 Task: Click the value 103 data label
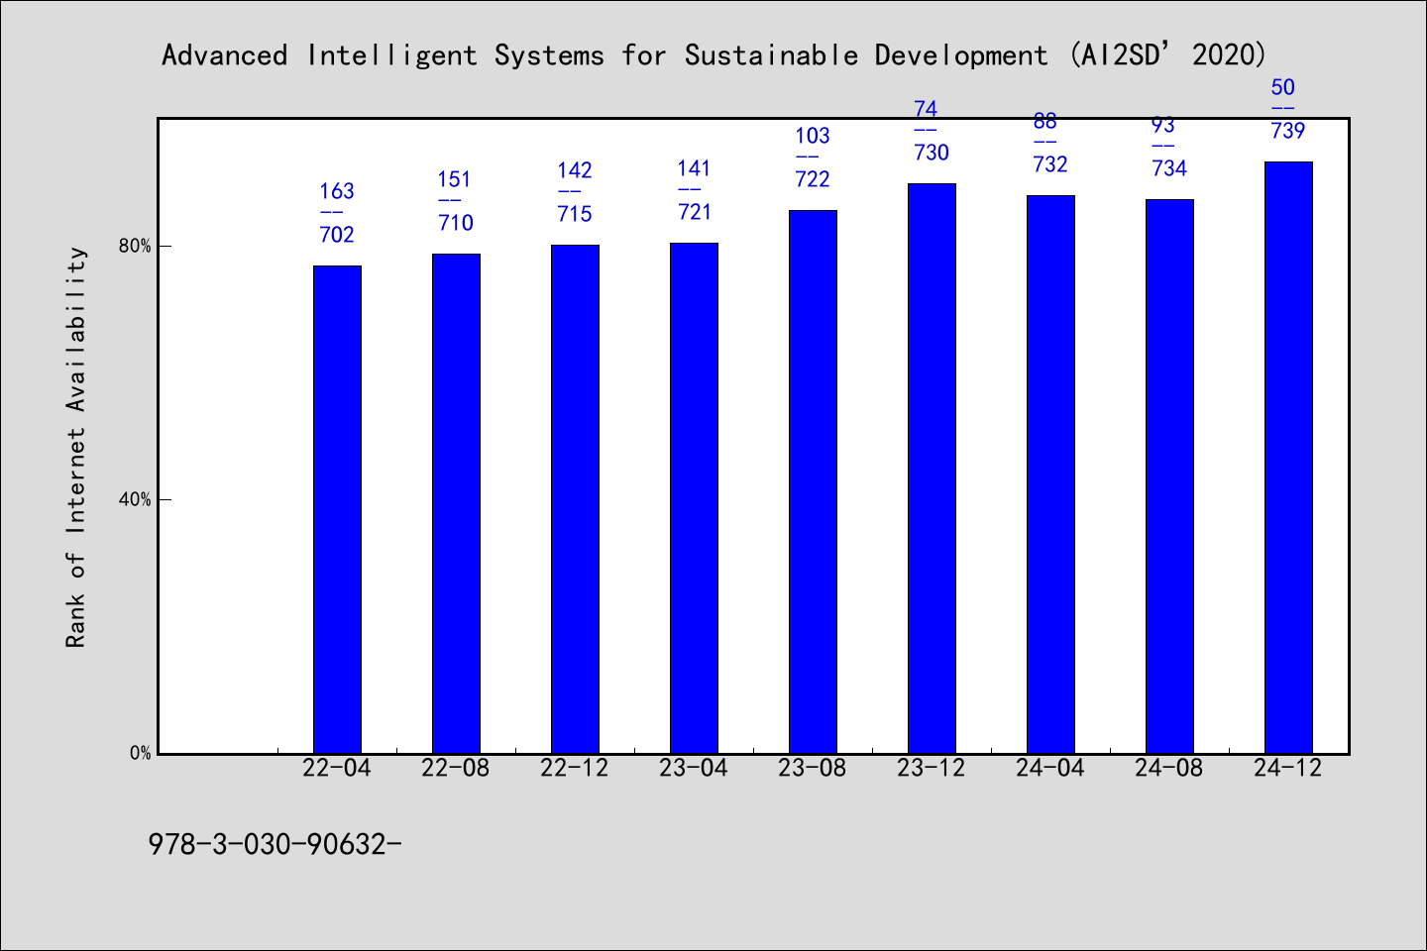(813, 136)
